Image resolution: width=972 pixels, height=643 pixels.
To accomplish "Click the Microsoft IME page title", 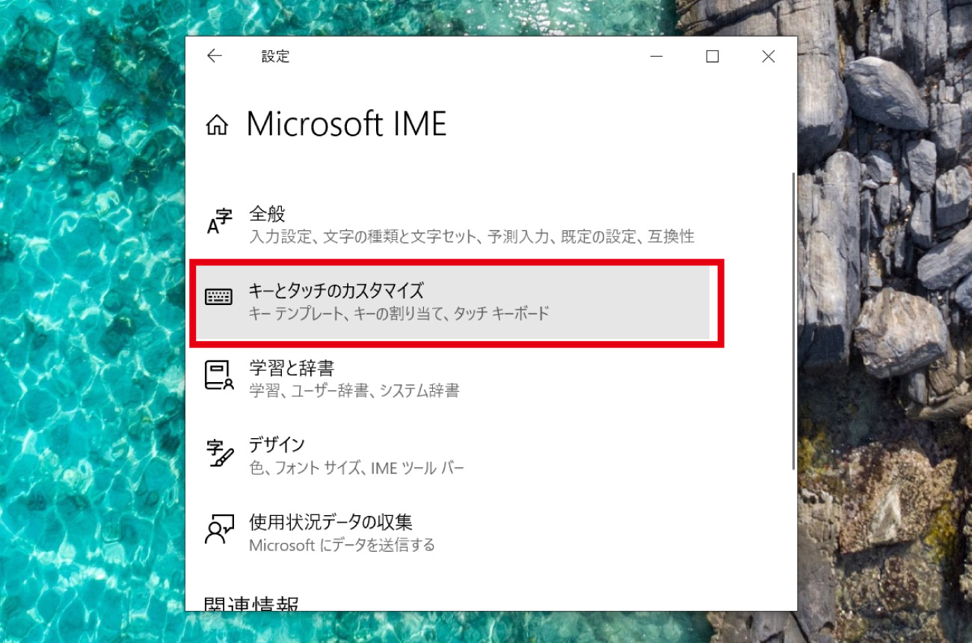I will click(346, 124).
